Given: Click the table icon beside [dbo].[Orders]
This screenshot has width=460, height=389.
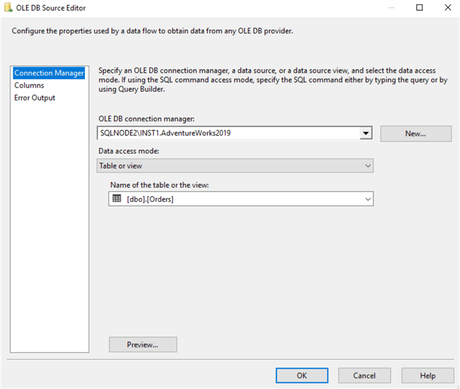Looking at the screenshot, I should point(117,199).
